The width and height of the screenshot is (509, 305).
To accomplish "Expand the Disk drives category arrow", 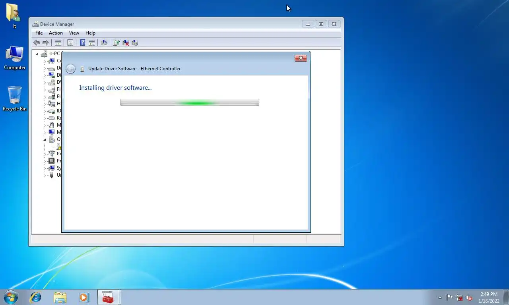I will coord(45,68).
